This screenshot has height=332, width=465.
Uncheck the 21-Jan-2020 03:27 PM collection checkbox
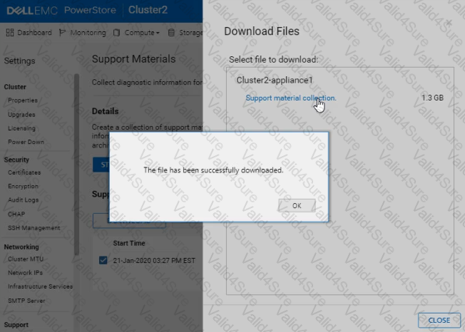103,260
